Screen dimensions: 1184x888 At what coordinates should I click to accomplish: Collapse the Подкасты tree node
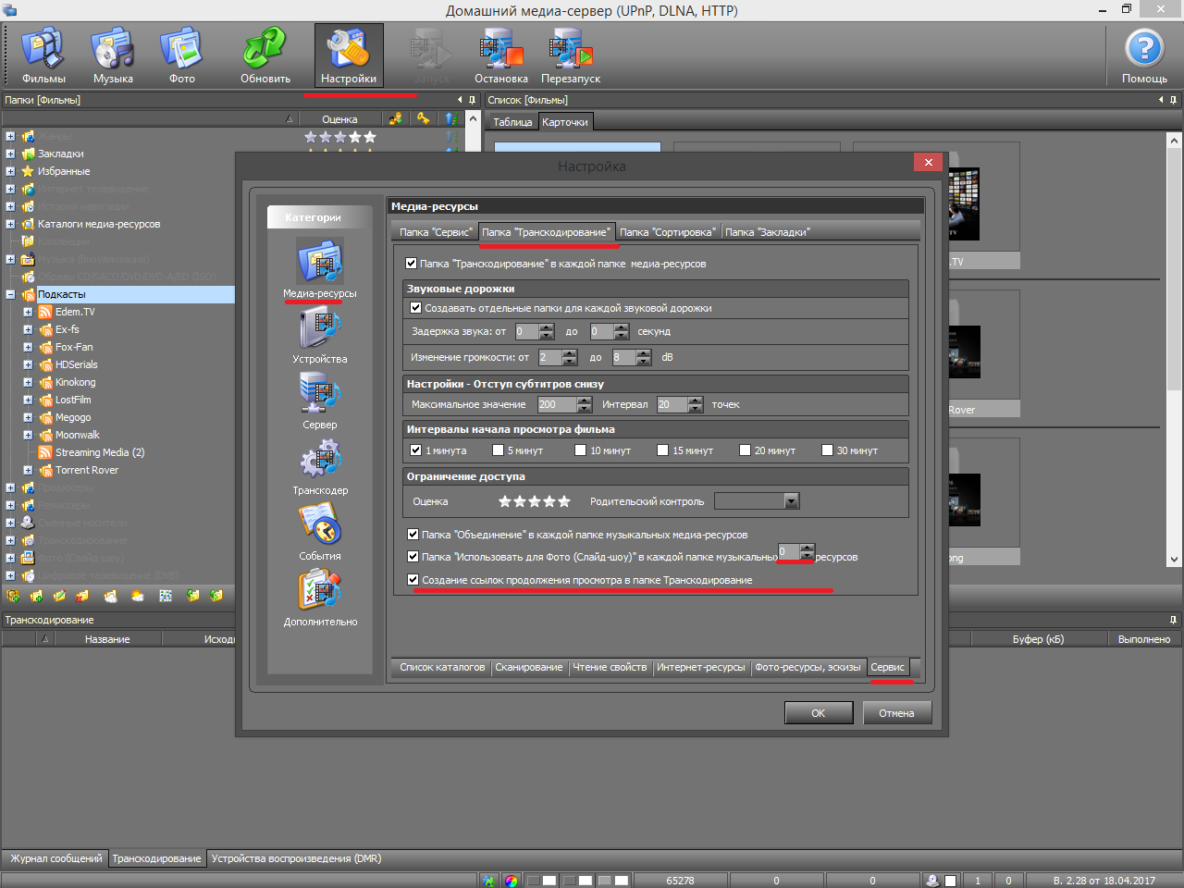(10, 294)
